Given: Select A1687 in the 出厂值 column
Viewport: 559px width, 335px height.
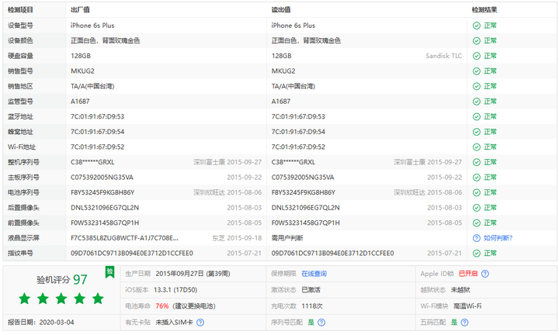Looking at the screenshot, I should [x=80, y=102].
